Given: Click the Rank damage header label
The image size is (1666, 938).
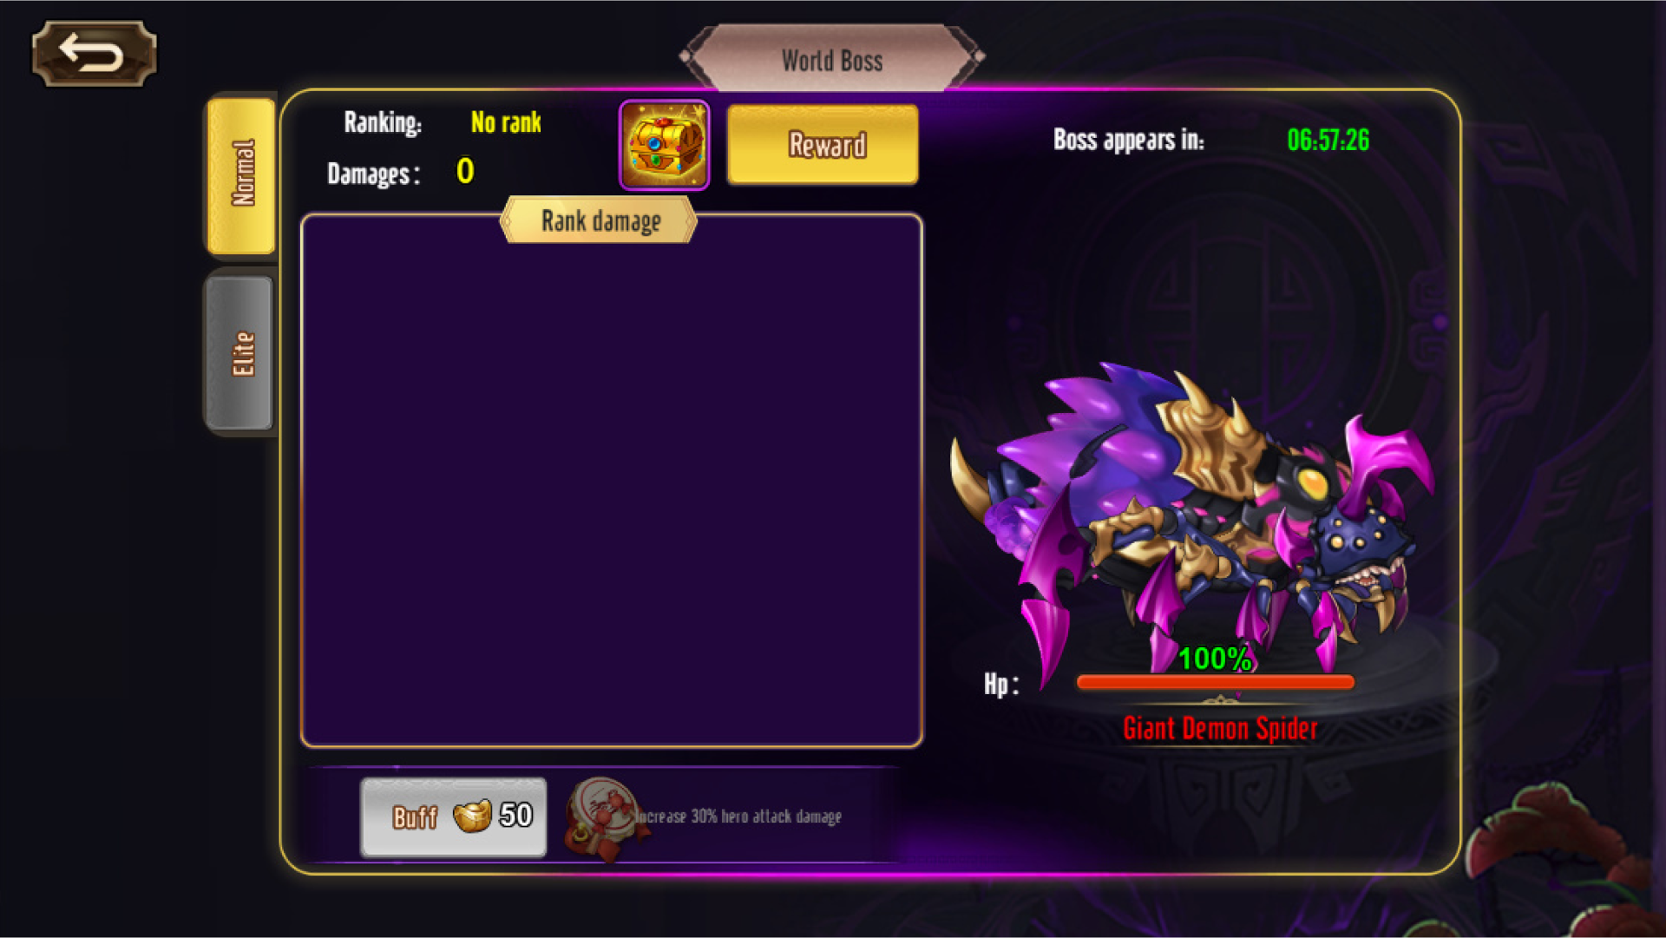Looking at the screenshot, I should 600,221.
